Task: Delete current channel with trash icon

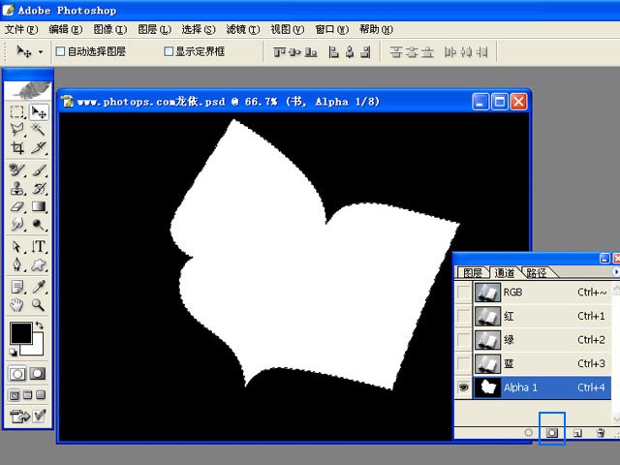Action: 601,433
